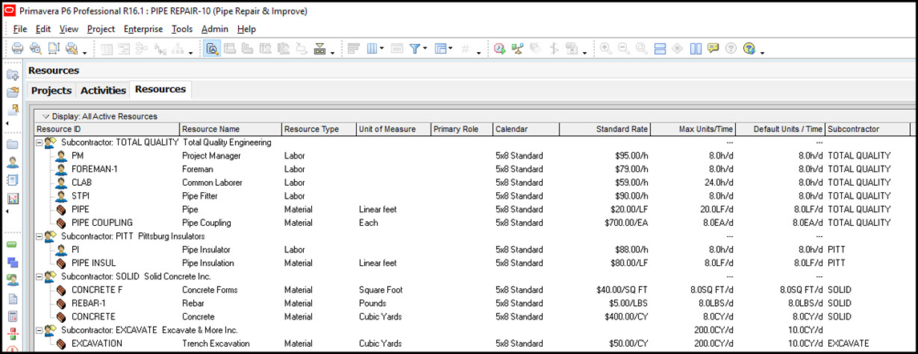
Task: Open the Group and Sort dropdown arrow
Action: 450,49
